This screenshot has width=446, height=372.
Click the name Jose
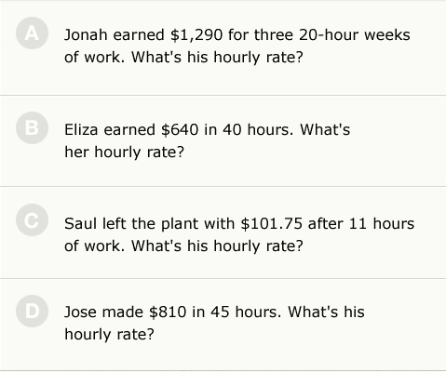click(80, 312)
